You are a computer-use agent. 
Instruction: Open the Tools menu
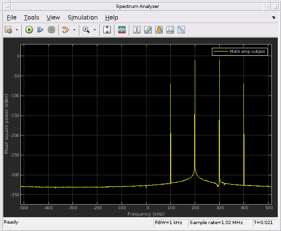point(32,18)
